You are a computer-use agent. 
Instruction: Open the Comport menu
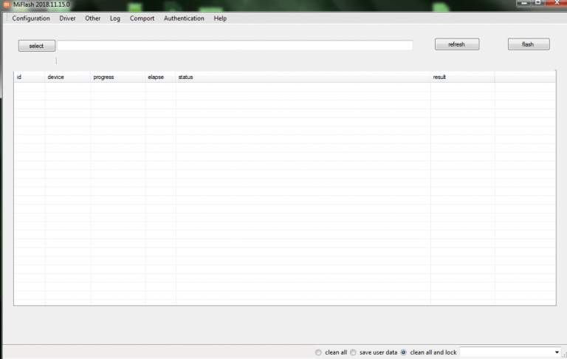tap(142, 18)
